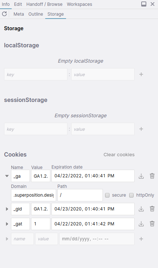
Task: Enable the secure checkbox
Action: [x=107, y=195]
